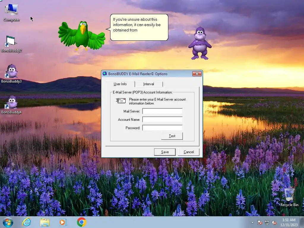Screen dimensions: 304x228
Task: Click "E-Mail Server (POP3) Account Information:" heading
Action: pyautogui.click(x=142, y=92)
